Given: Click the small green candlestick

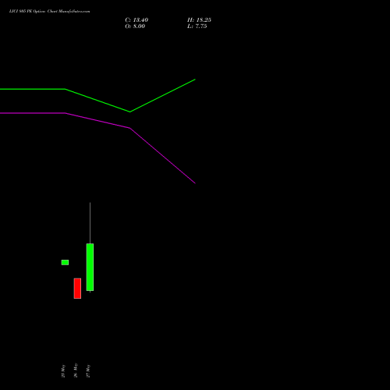Looking at the screenshot, I should 65,262.
